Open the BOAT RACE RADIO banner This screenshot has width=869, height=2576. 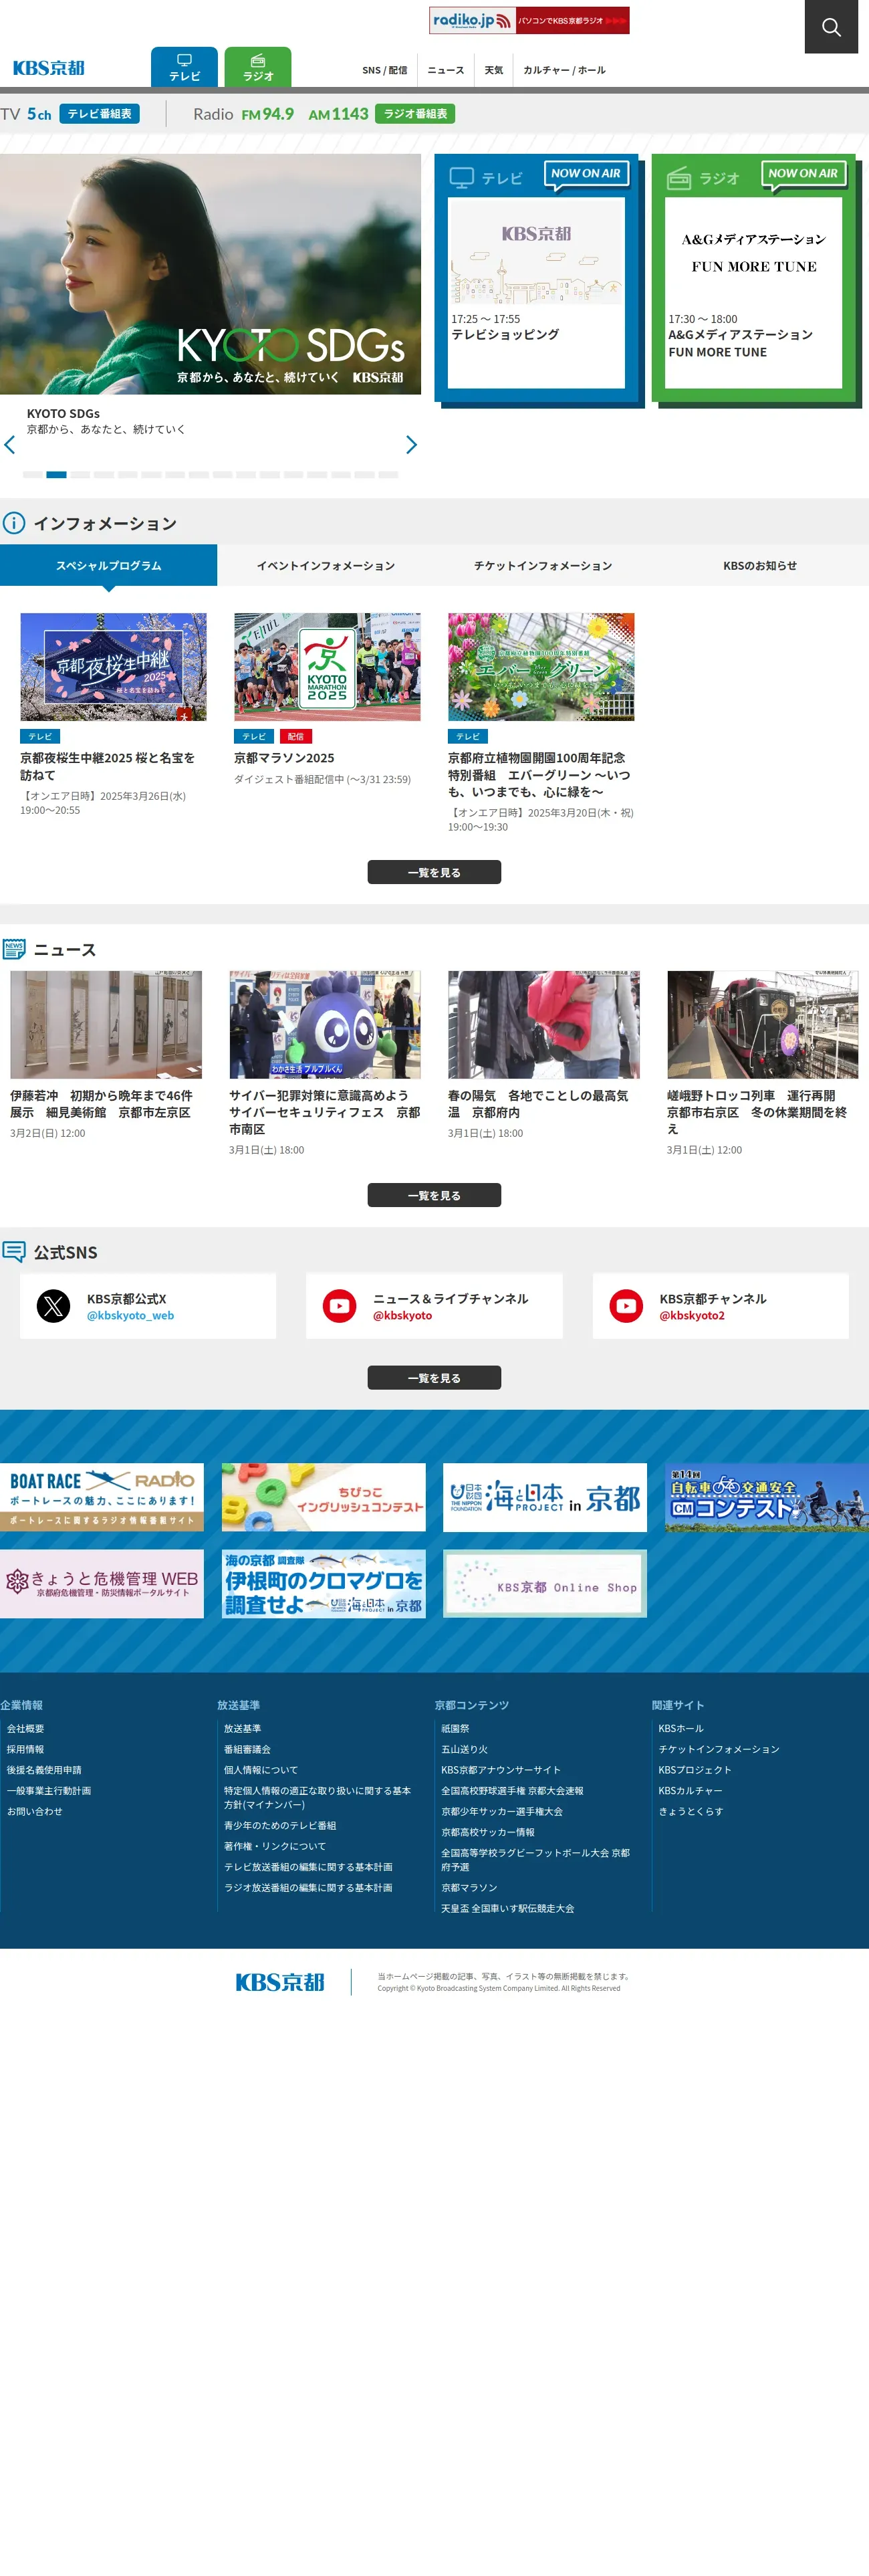click(x=102, y=1498)
